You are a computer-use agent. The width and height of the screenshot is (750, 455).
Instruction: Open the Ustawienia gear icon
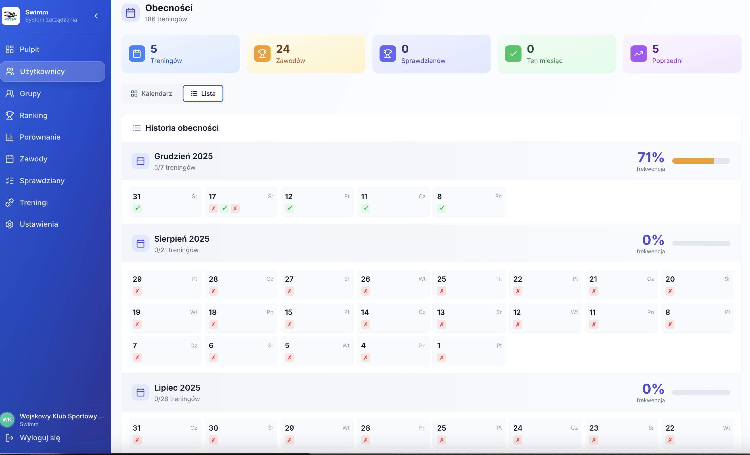[10, 224]
